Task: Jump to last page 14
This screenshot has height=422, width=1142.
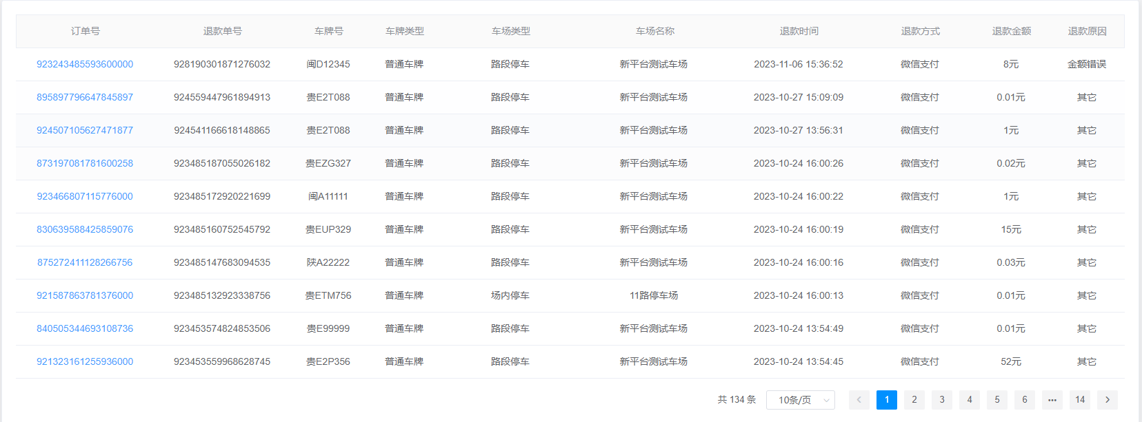Action: 1079,400
